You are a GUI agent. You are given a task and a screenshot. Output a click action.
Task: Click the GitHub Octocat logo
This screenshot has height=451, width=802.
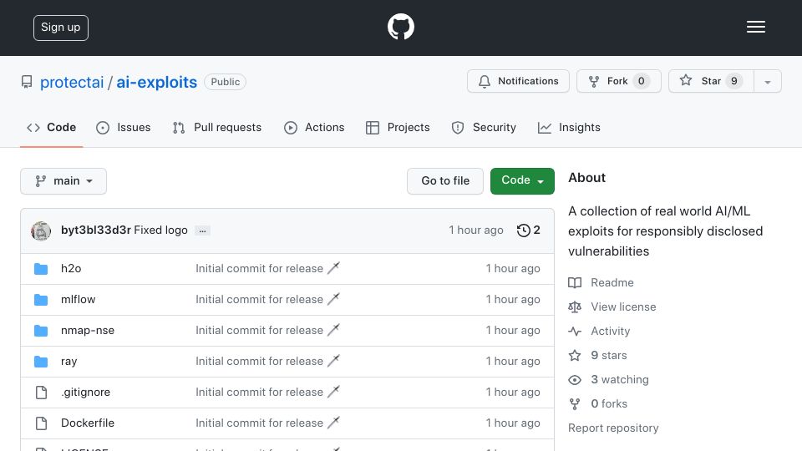(400, 27)
